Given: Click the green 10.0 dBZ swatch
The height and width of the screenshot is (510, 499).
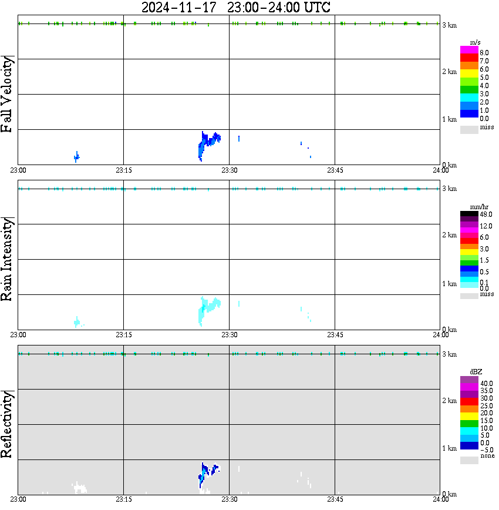Looking at the screenshot, I should [x=469, y=424].
